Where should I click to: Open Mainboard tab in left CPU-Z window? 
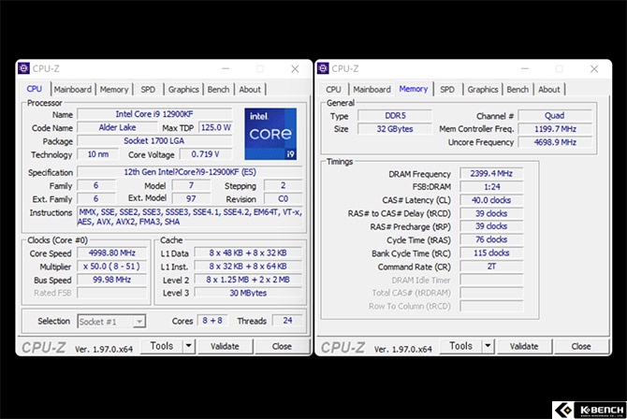pyautogui.click(x=73, y=89)
